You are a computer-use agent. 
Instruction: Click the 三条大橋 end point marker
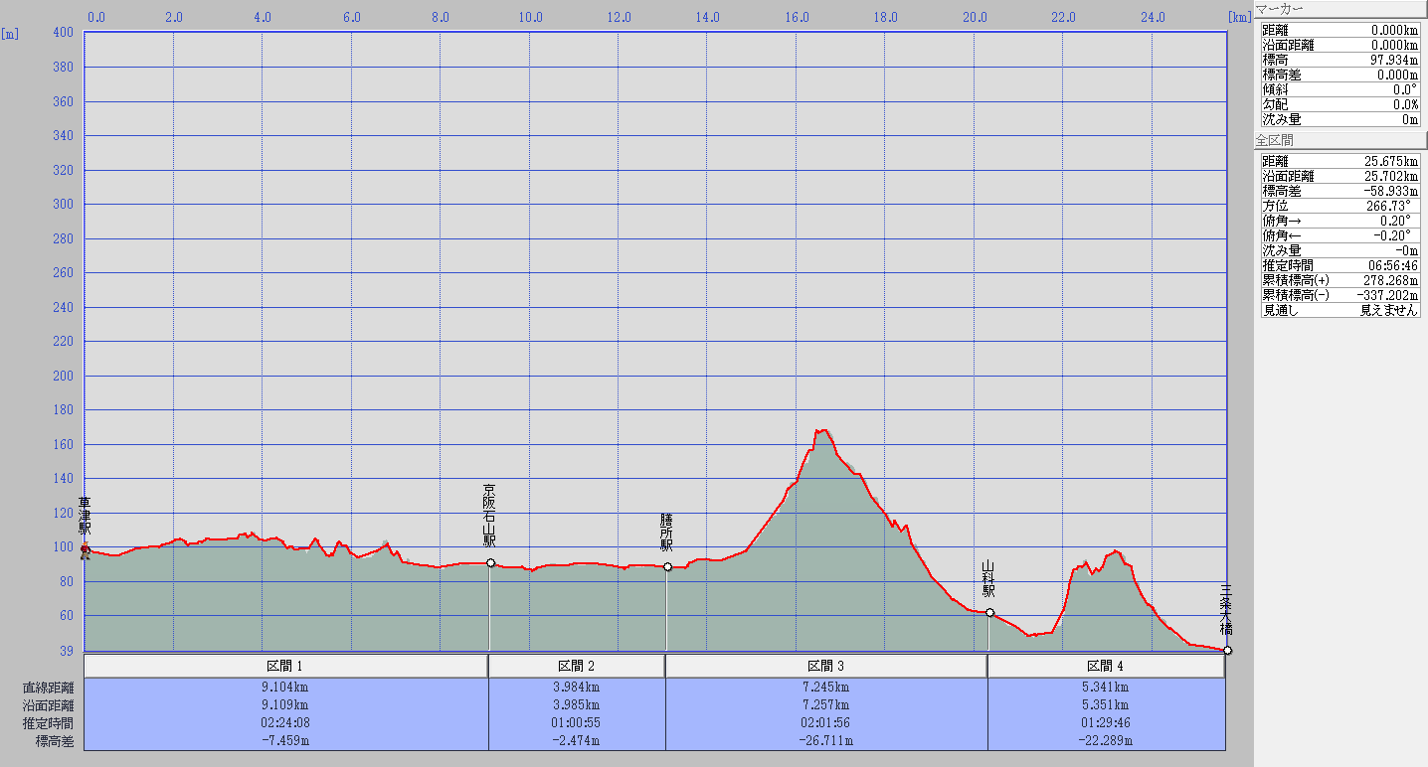(x=1228, y=651)
